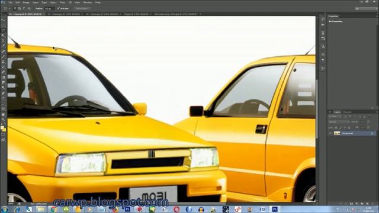Toggle Quick Mask mode

[3, 135]
